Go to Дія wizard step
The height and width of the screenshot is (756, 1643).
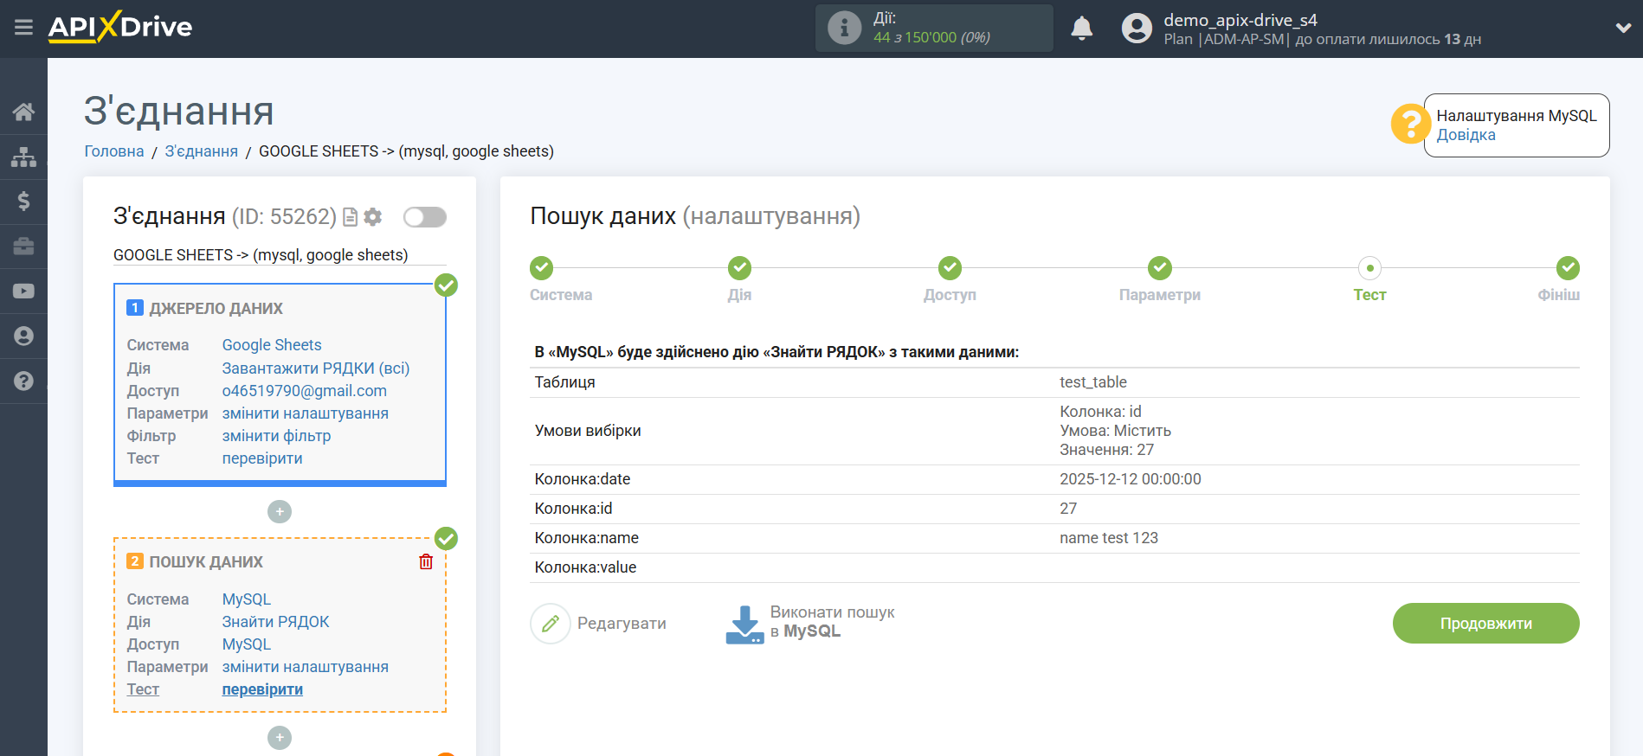coord(739,268)
